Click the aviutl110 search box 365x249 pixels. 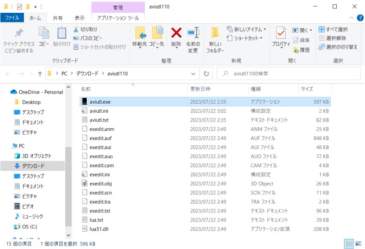coord(289,74)
